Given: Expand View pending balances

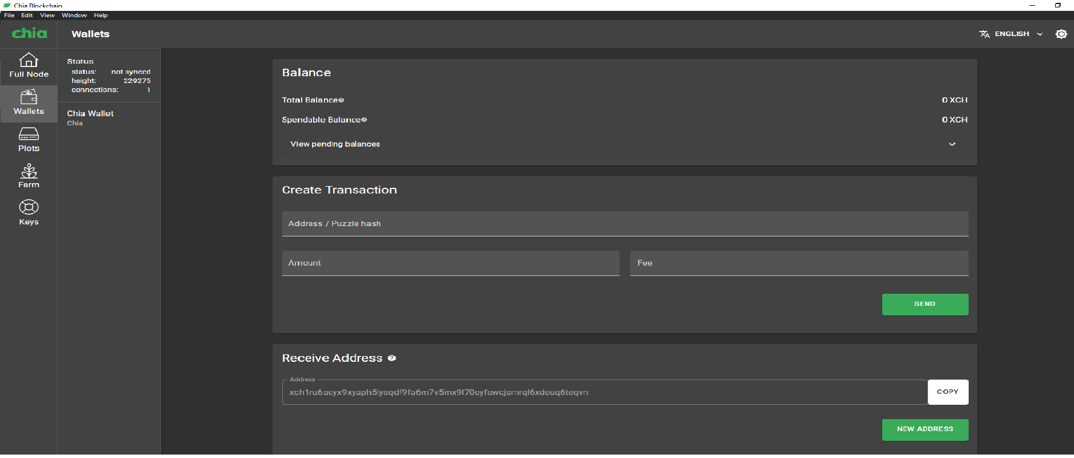Looking at the screenshot, I should (x=625, y=144).
